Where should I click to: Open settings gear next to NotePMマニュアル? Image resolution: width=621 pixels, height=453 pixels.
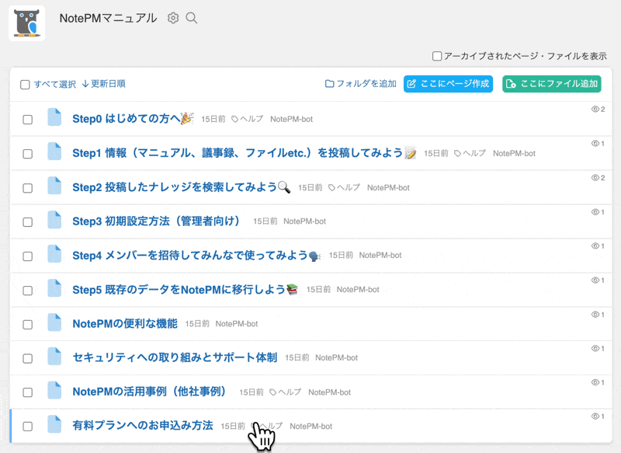pos(173,18)
